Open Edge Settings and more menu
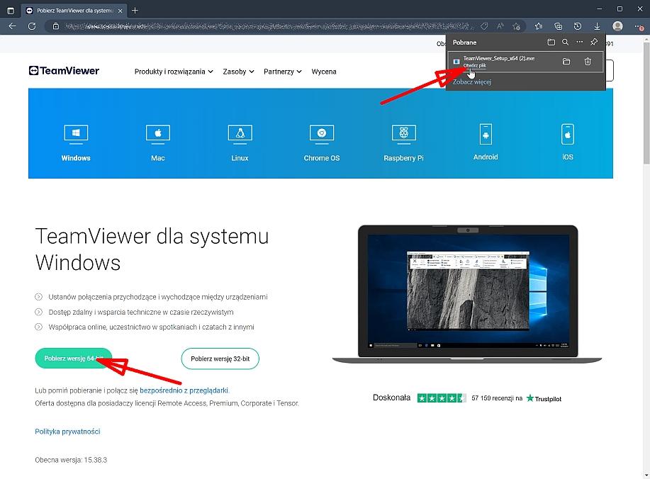Screen dimensions: 650x479 tap(639, 26)
